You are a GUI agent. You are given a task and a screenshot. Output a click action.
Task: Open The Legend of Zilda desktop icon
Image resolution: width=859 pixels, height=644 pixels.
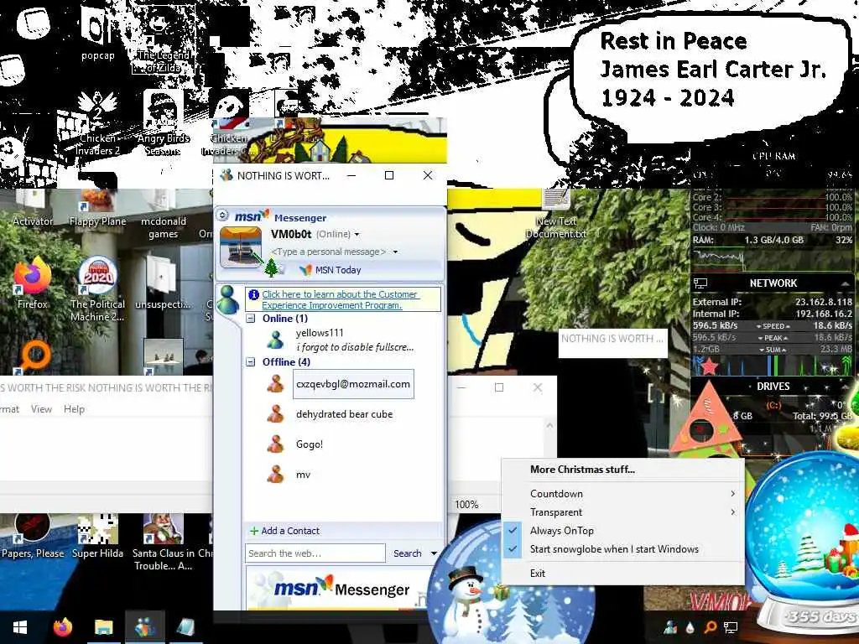coord(164,41)
